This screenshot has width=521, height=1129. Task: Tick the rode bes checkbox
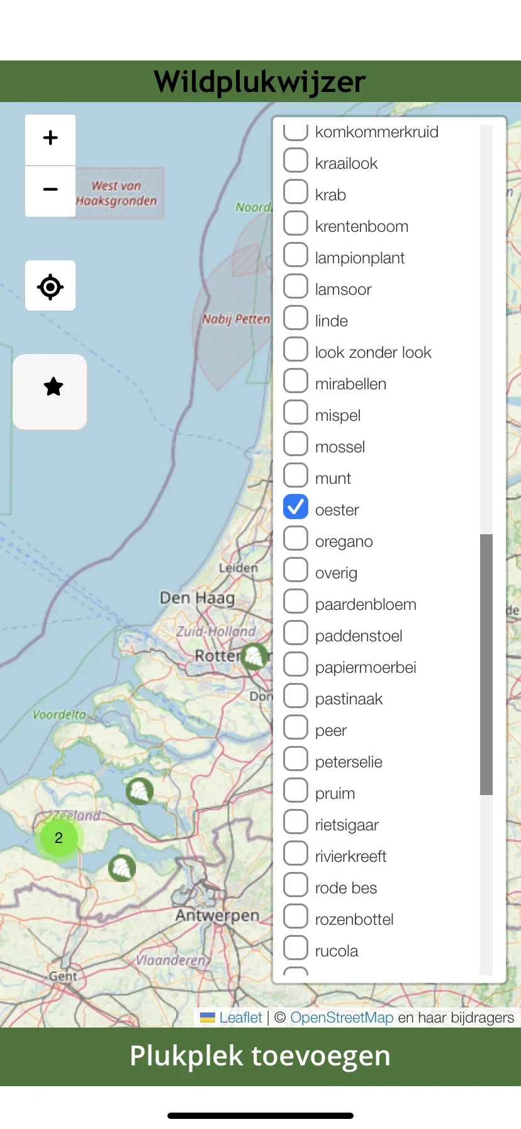click(x=296, y=885)
